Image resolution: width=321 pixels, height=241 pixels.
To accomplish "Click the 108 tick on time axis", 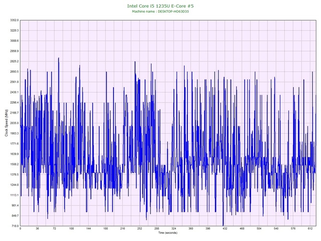I will pos(71,229).
